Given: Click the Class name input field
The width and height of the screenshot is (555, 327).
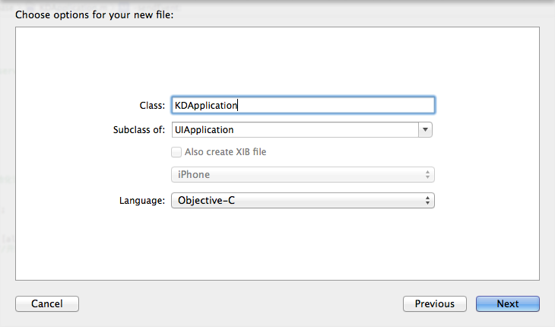Looking at the screenshot, I should [335, 105].
